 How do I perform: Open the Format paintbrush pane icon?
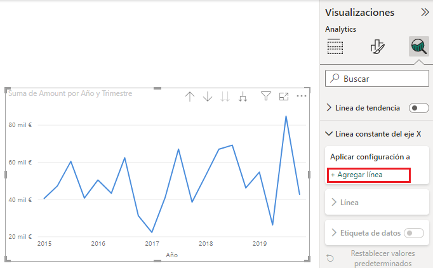pos(377,46)
